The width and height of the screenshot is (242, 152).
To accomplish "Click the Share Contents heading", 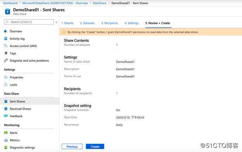I will tap(76, 41).
